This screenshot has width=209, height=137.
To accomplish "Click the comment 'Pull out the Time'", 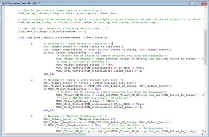I will click(126, 125).
